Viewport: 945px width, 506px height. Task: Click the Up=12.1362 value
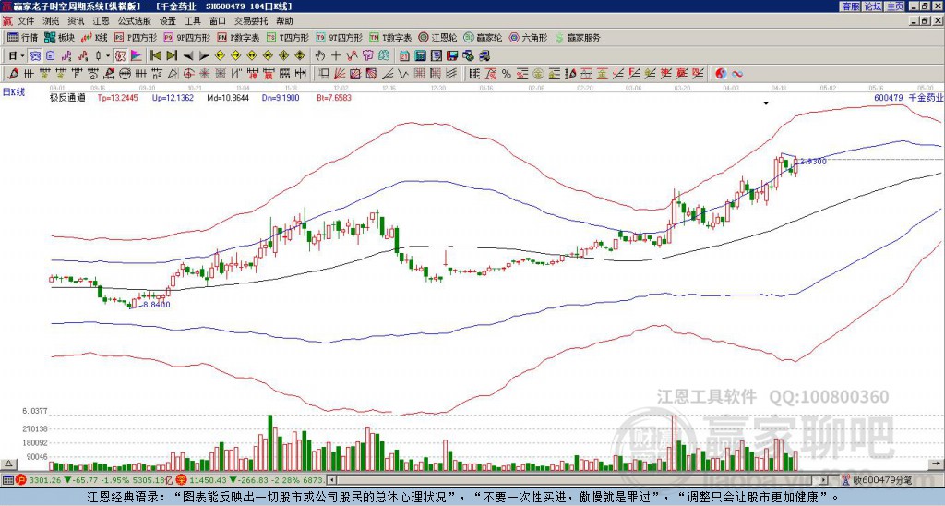[173, 97]
